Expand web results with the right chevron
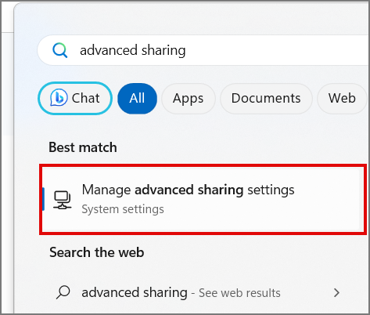 [x=336, y=292]
